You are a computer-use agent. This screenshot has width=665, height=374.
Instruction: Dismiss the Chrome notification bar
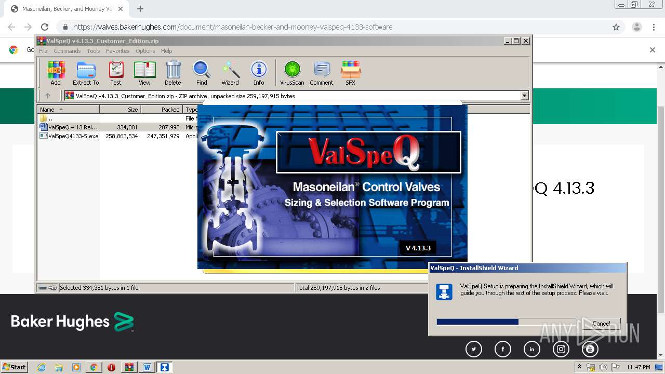(653, 50)
